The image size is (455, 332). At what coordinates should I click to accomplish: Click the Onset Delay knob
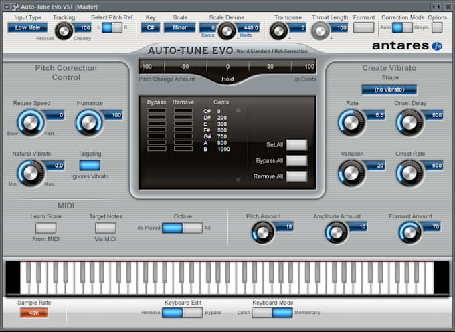click(x=409, y=123)
